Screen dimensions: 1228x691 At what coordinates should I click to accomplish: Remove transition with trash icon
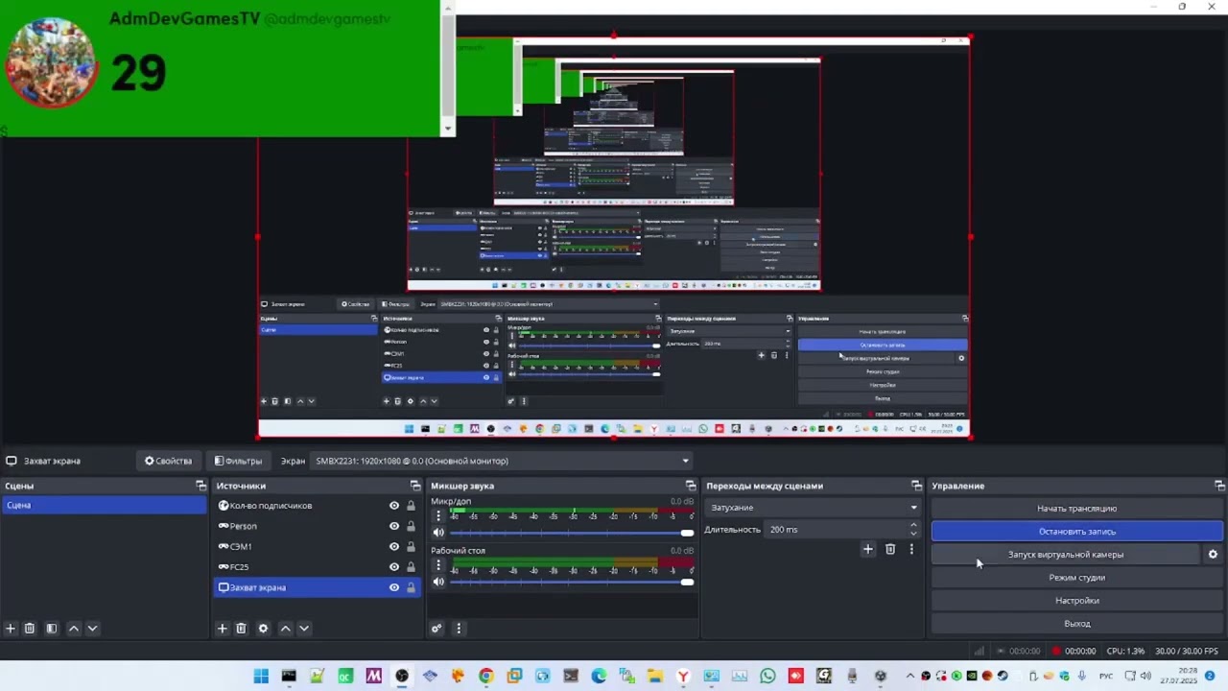pyautogui.click(x=890, y=549)
